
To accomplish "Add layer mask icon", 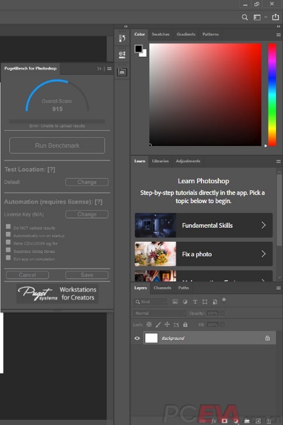I will point(225,421).
